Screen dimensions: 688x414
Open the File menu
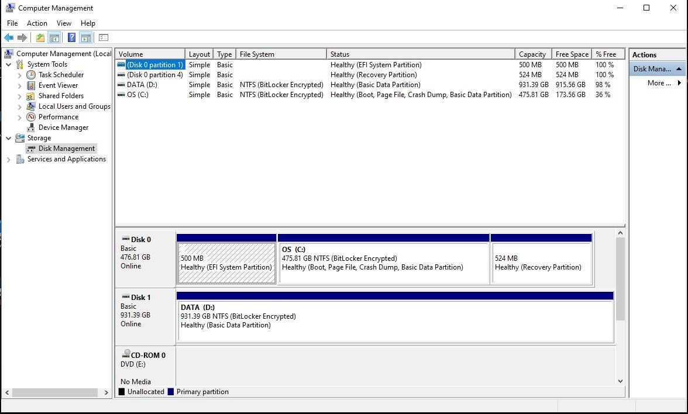pyautogui.click(x=12, y=23)
